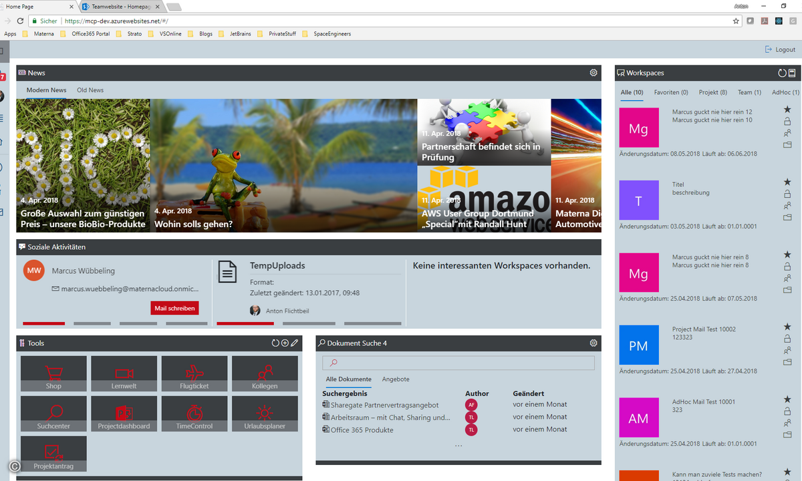Open the Projektantrag tool tile
This screenshot has height=481, width=802.
click(x=53, y=454)
